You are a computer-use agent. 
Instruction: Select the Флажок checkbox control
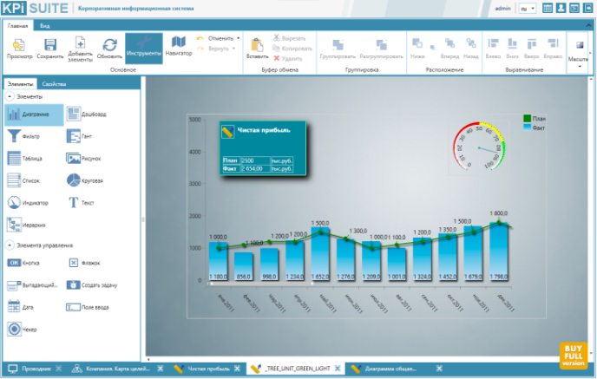84,263
